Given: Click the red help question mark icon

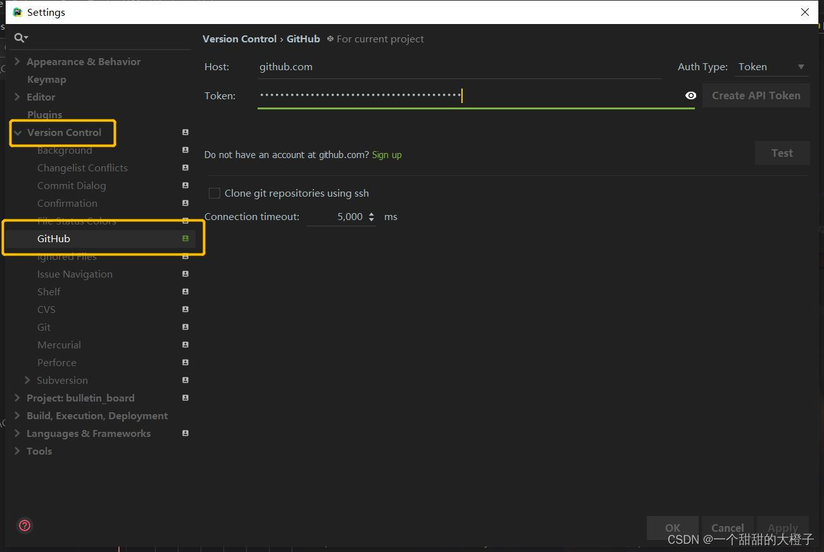Looking at the screenshot, I should (x=25, y=525).
